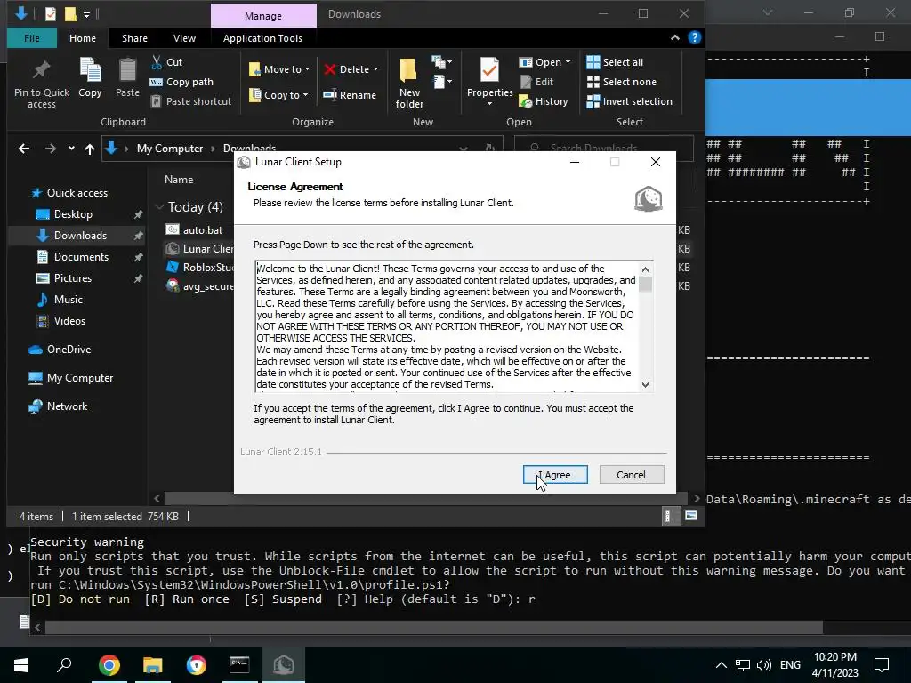The width and height of the screenshot is (911, 683).
Task: Switch to details view icon in status bar
Action: coord(667,516)
